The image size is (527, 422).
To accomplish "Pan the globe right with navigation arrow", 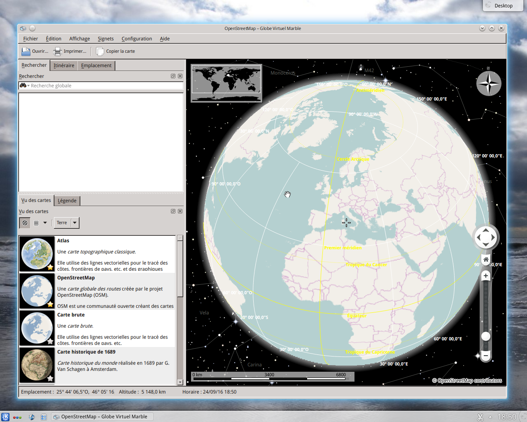I will (493, 237).
